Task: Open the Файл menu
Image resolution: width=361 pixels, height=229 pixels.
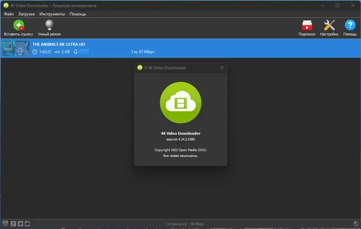Action: point(9,14)
